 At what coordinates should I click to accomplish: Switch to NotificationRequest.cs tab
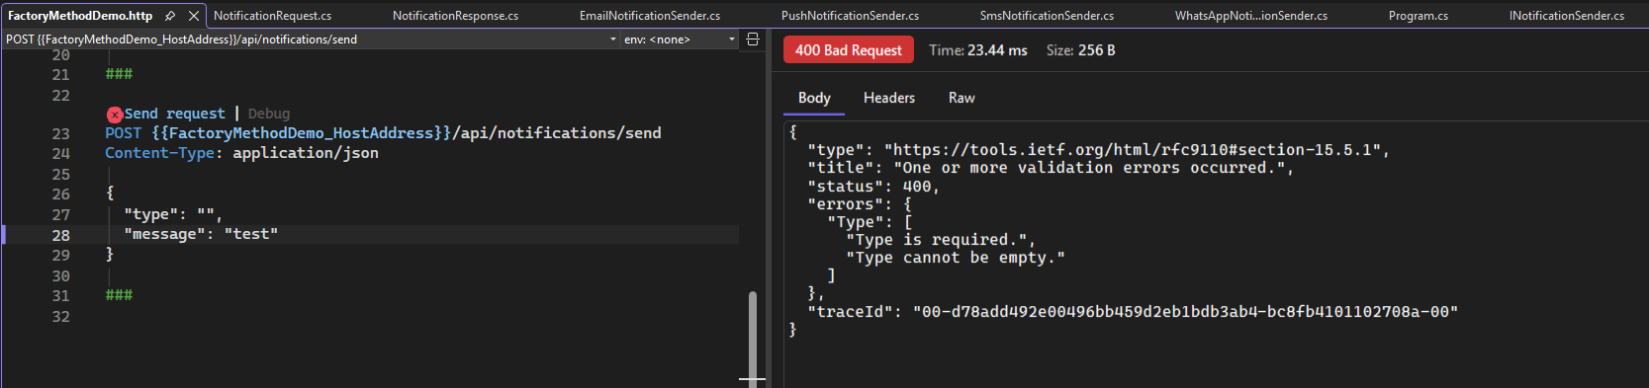tap(272, 16)
